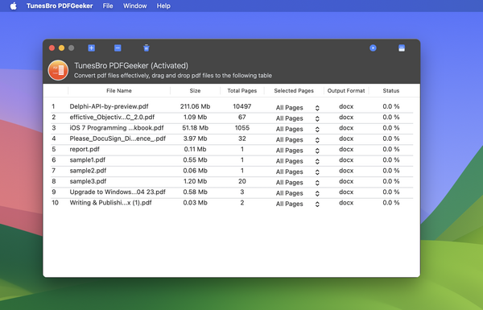The height and width of the screenshot is (310, 483).
Task: Click the blue plus add-files icon
Action: coord(91,48)
